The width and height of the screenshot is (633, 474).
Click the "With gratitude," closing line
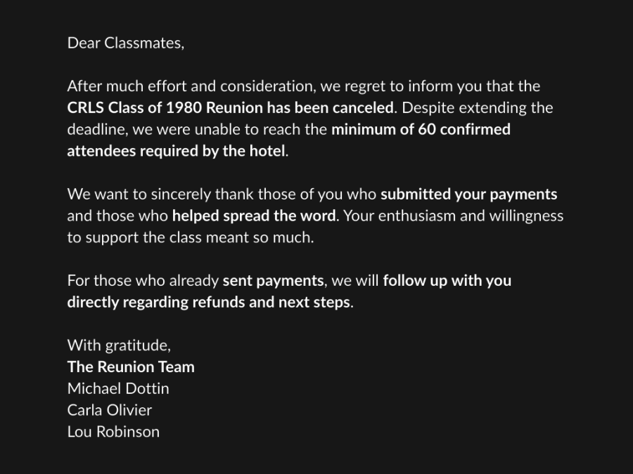pyautogui.click(x=119, y=345)
